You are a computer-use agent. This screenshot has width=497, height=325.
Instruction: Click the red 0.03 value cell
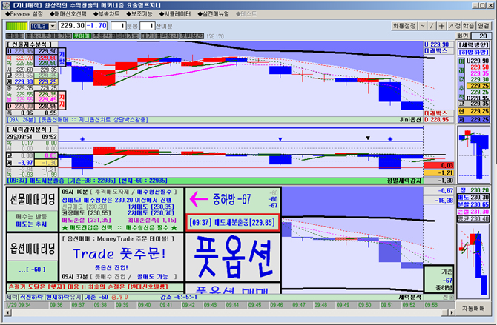click(x=438, y=165)
